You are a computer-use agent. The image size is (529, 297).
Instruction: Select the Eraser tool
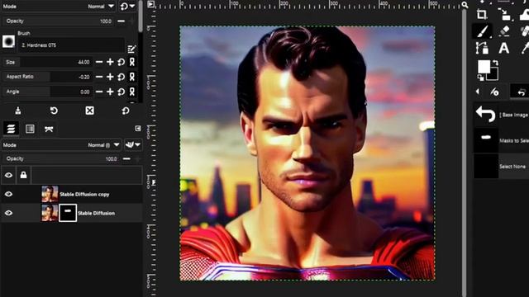coord(504,31)
